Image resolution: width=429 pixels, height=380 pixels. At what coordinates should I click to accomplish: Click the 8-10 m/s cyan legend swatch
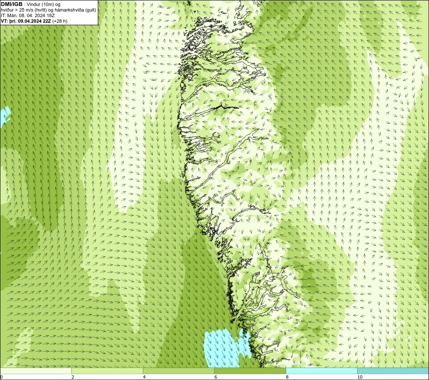tap(321, 371)
